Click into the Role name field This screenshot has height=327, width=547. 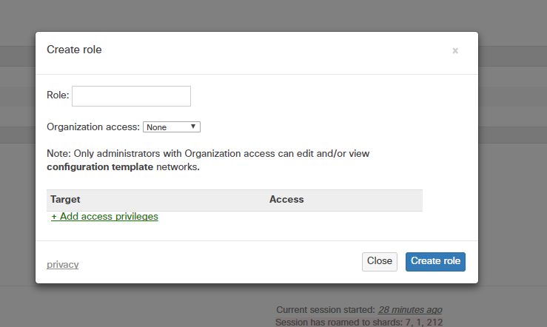tap(131, 96)
